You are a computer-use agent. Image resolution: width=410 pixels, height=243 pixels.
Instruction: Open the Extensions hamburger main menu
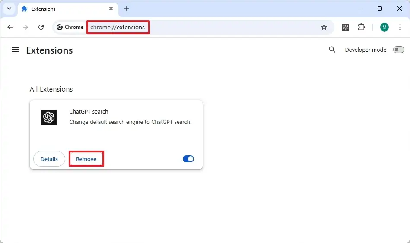tap(15, 50)
